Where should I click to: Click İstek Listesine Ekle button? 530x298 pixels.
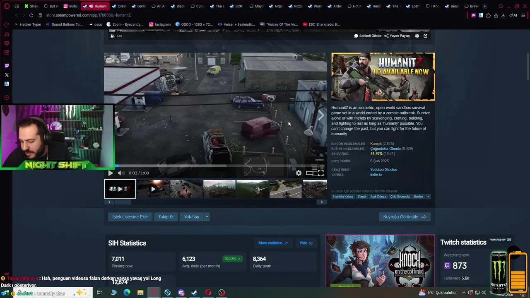click(130, 217)
